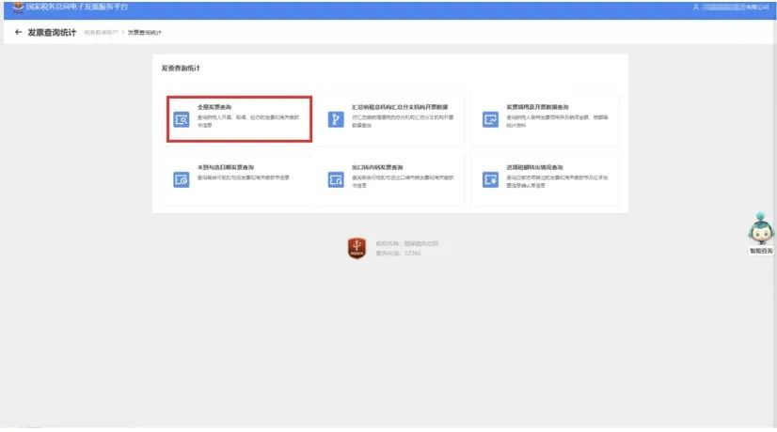Navigate to 税务数字账户 in breadcrumb
This screenshot has height=432, width=777.
pyautogui.click(x=101, y=34)
